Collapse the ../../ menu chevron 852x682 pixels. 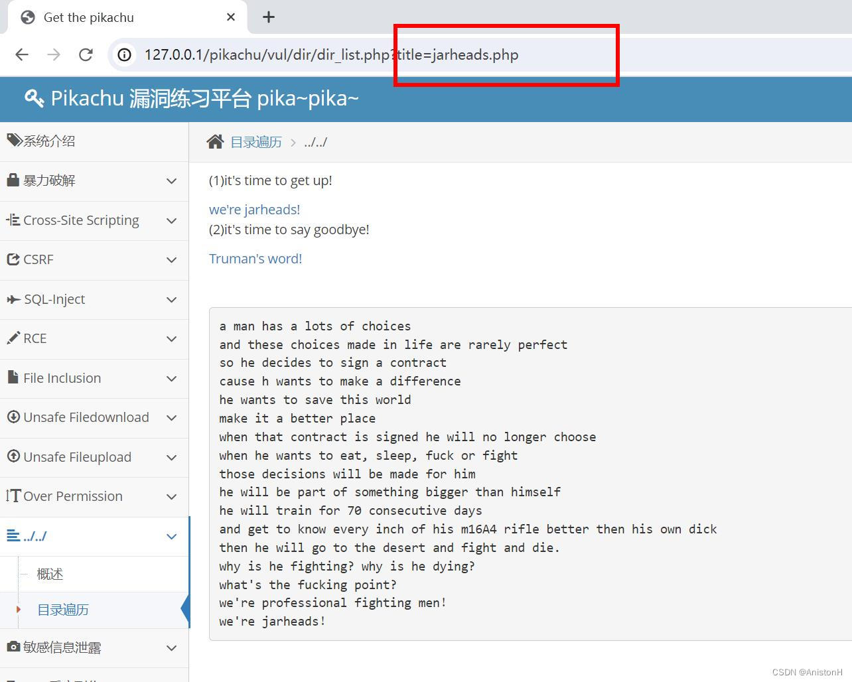[x=171, y=537]
